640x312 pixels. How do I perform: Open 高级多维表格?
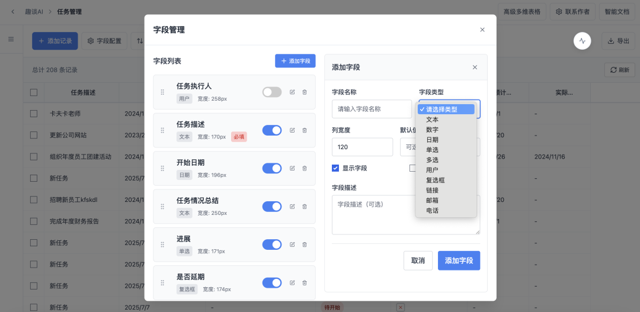click(522, 12)
